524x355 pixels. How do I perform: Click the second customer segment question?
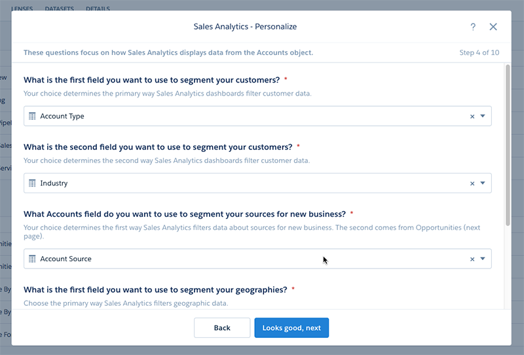coord(158,147)
